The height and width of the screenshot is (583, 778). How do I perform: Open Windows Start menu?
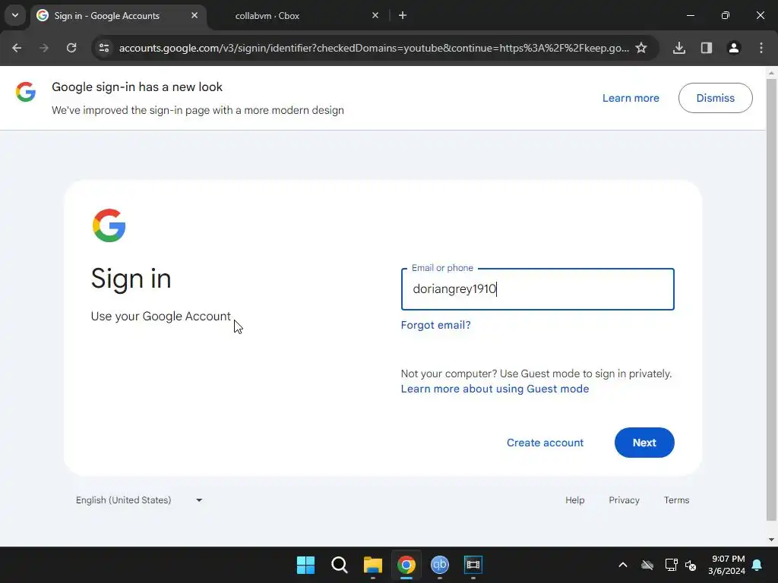pyautogui.click(x=305, y=565)
